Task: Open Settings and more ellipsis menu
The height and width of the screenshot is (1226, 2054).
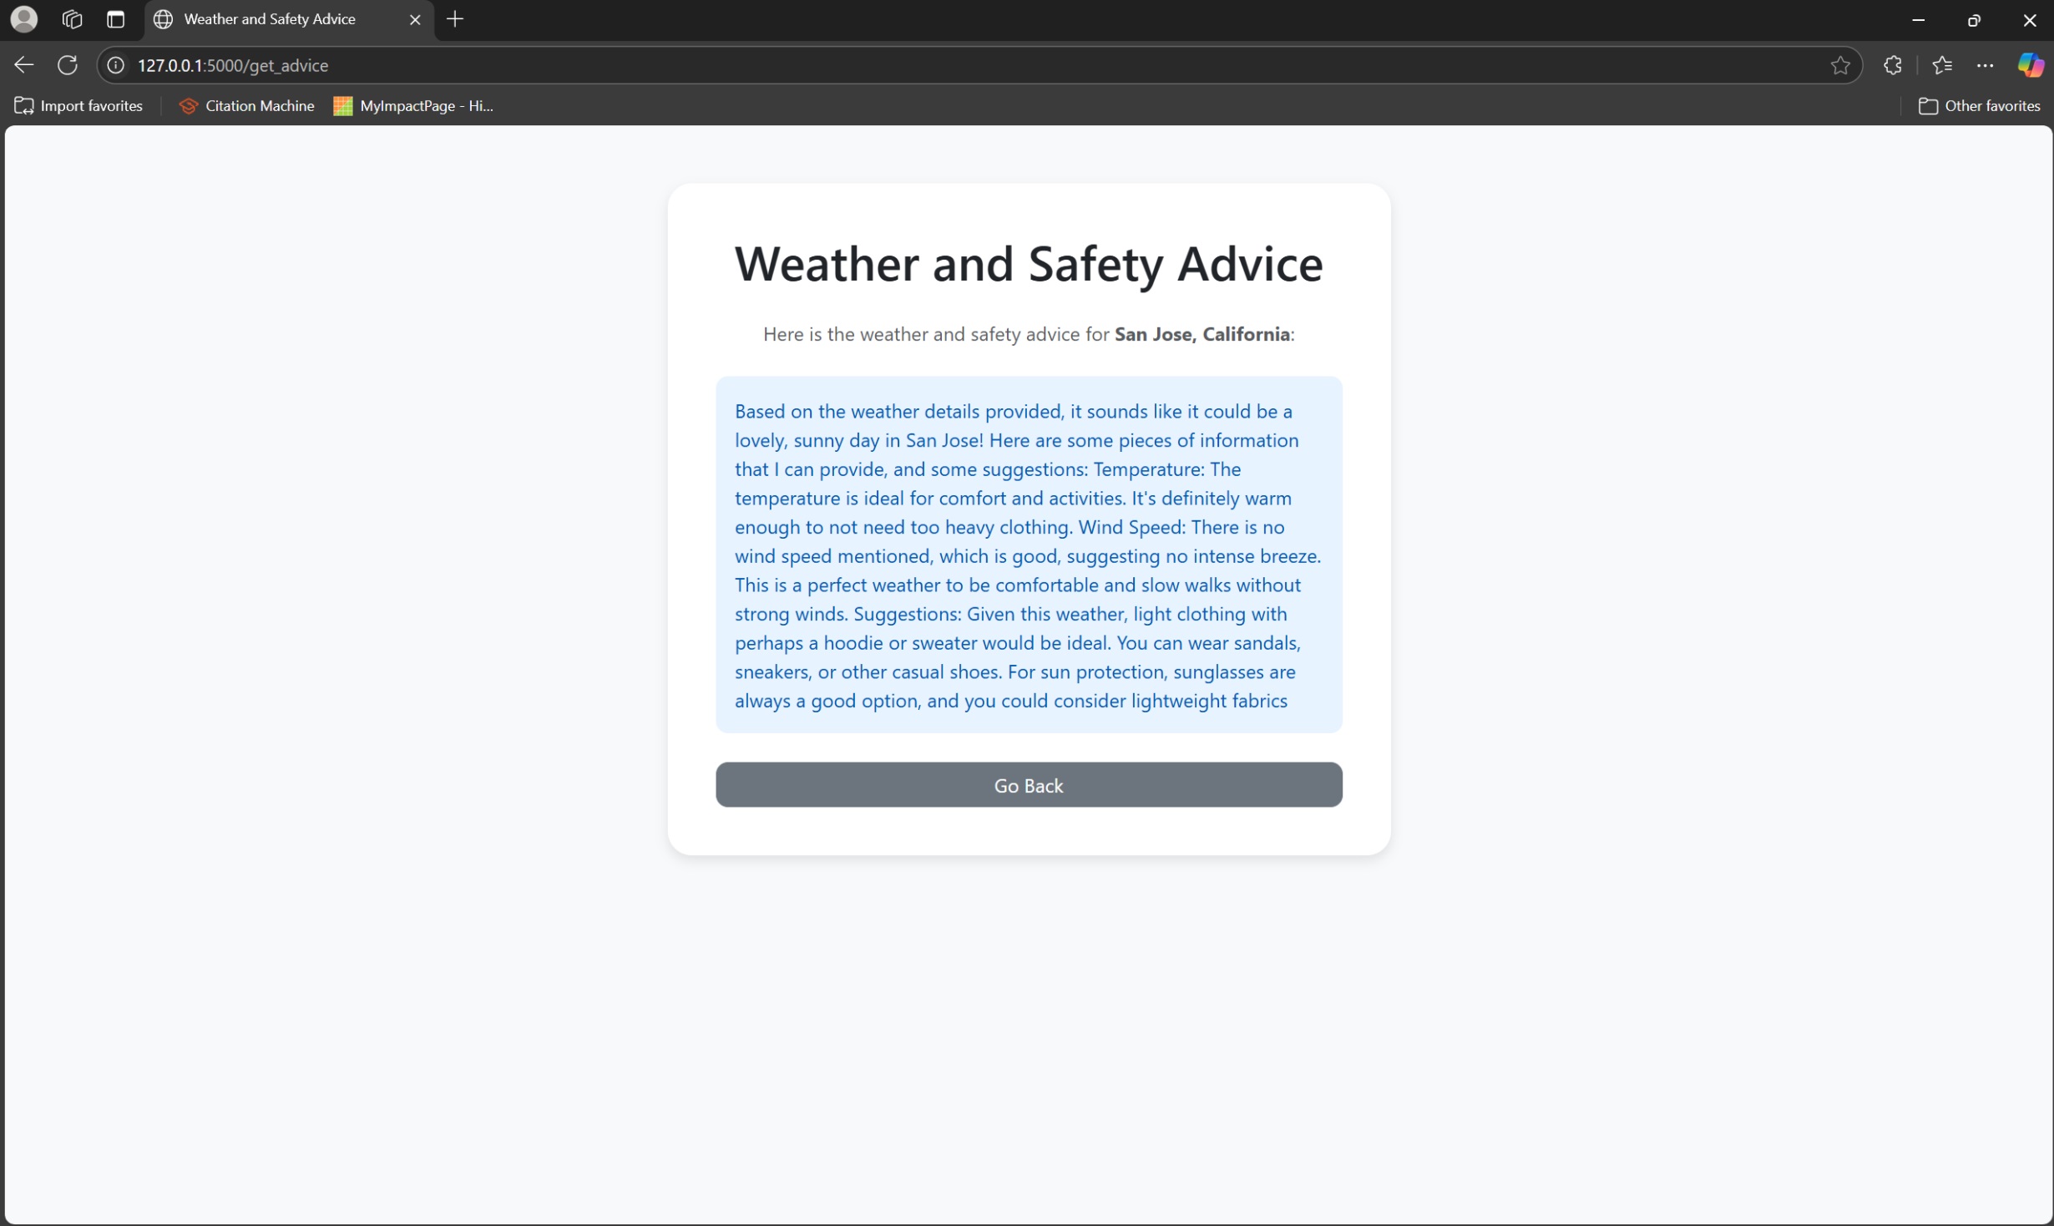Action: pos(1986,65)
